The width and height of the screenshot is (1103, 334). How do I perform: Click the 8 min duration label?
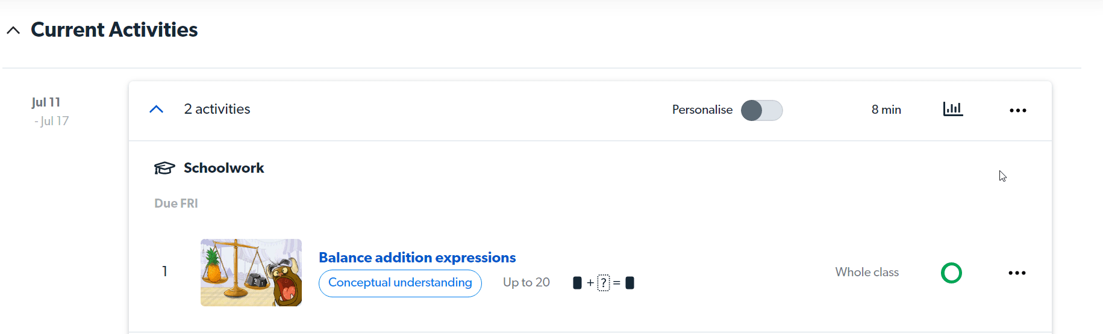point(886,110)
